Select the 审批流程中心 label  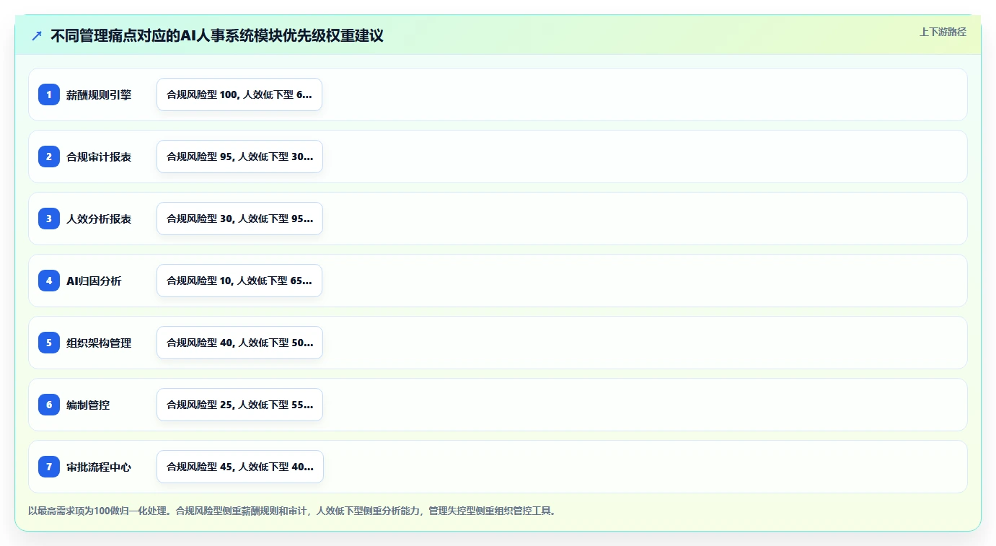tap(99, 467)
